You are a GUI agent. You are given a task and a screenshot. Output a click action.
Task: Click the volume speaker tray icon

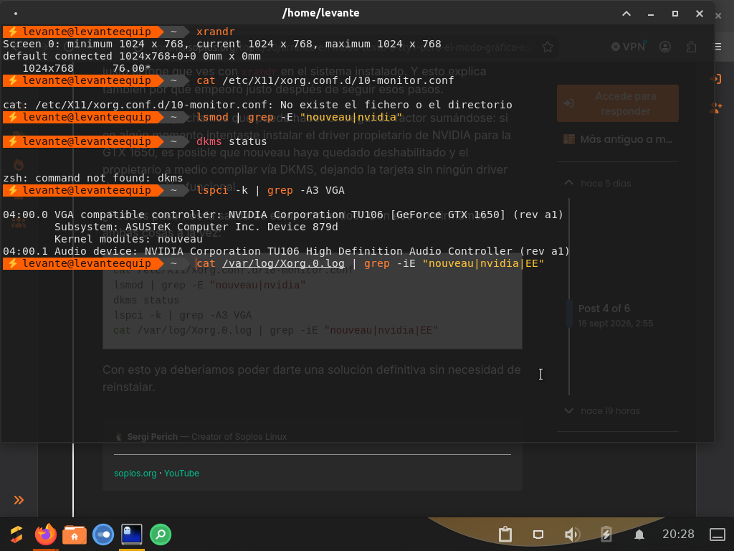pos(572,534)
